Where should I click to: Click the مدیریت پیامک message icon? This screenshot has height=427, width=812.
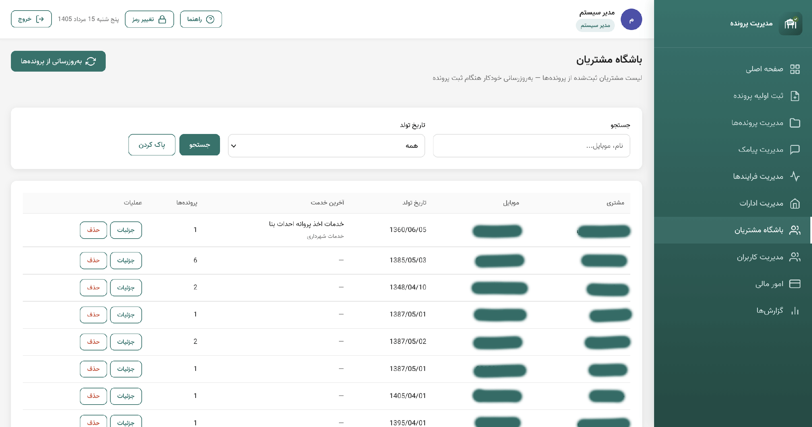point(795,149)
